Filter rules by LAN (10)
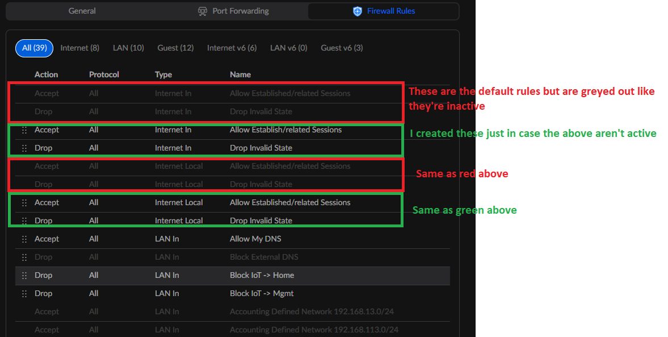This screenshot has height=337, width=668. point(128,48)
